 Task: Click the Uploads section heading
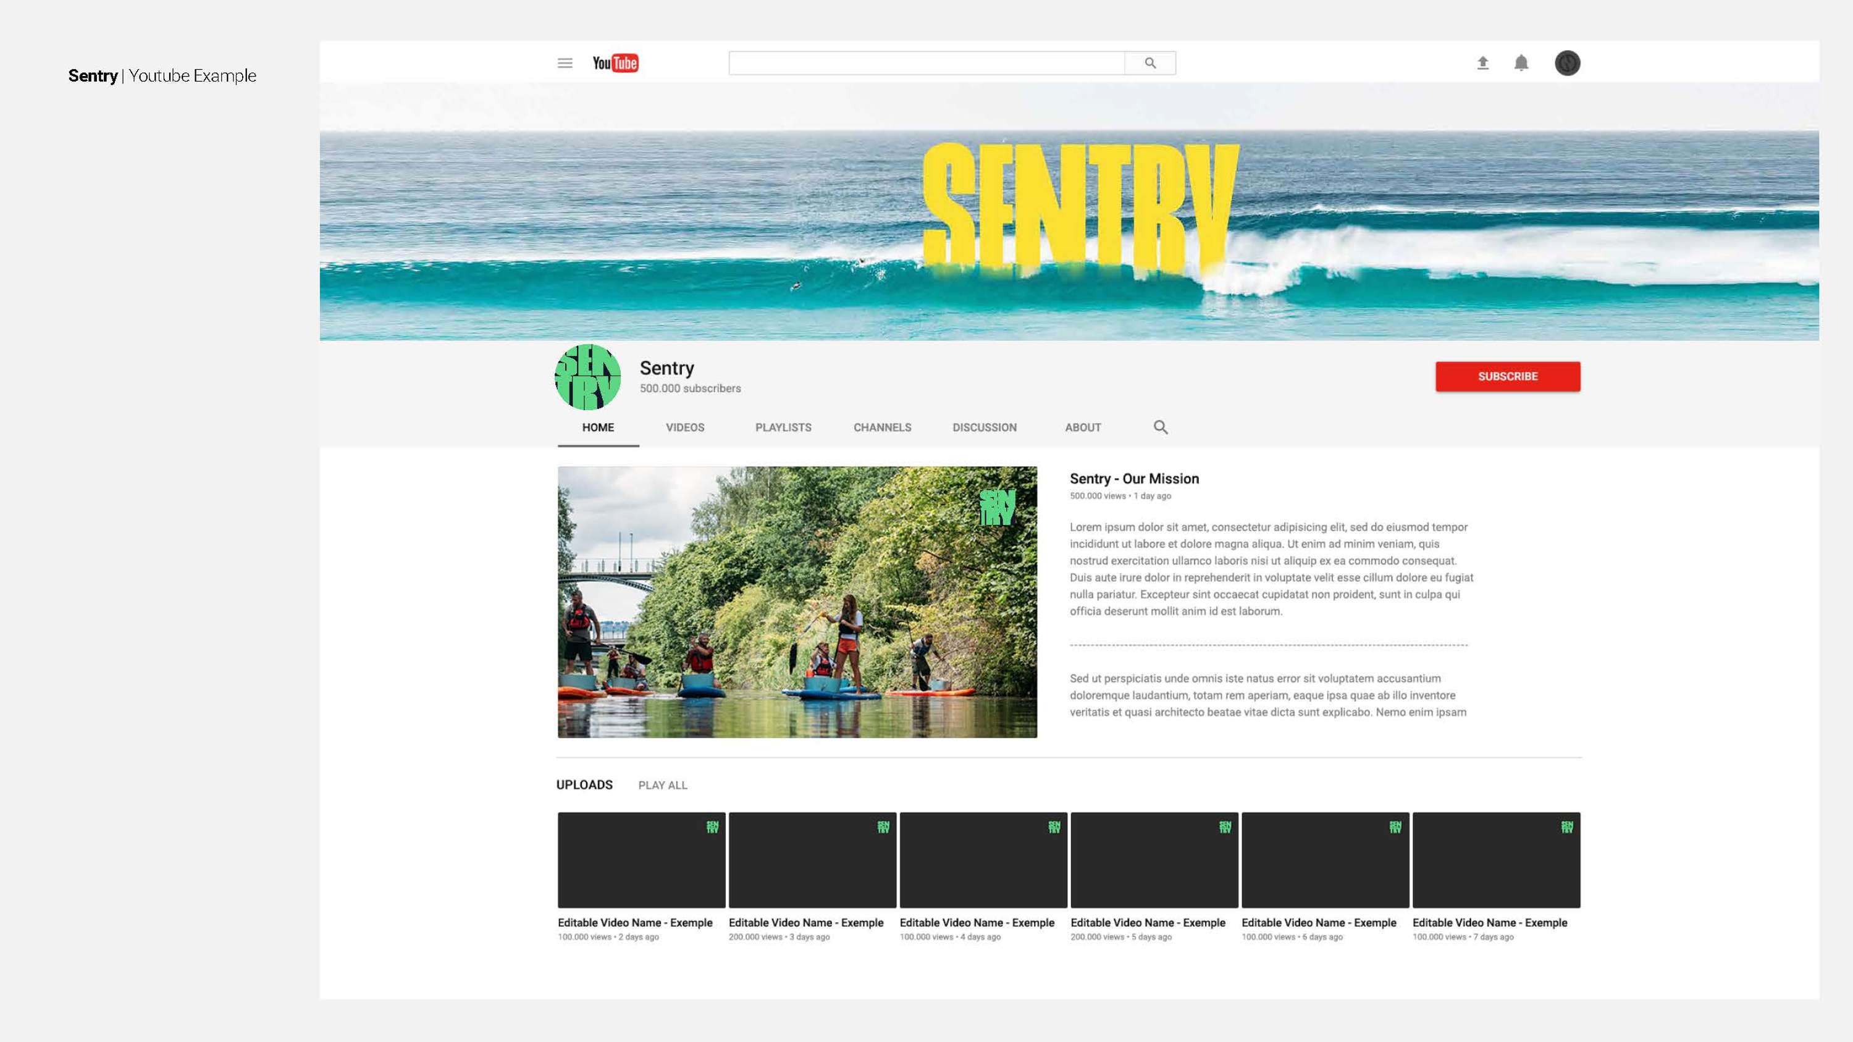pos(584,784)
